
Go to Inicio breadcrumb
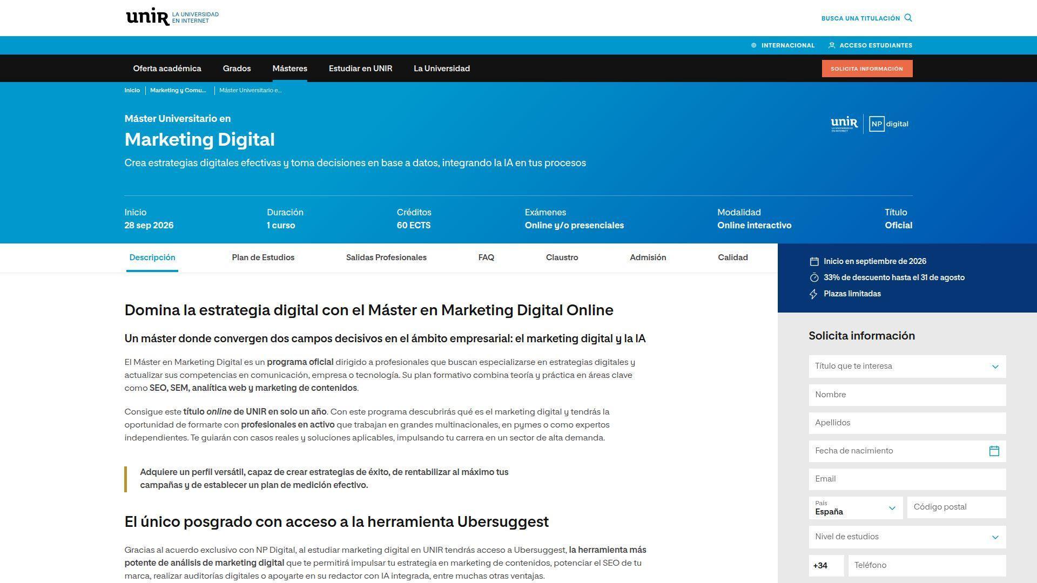[x=132, y=90]
